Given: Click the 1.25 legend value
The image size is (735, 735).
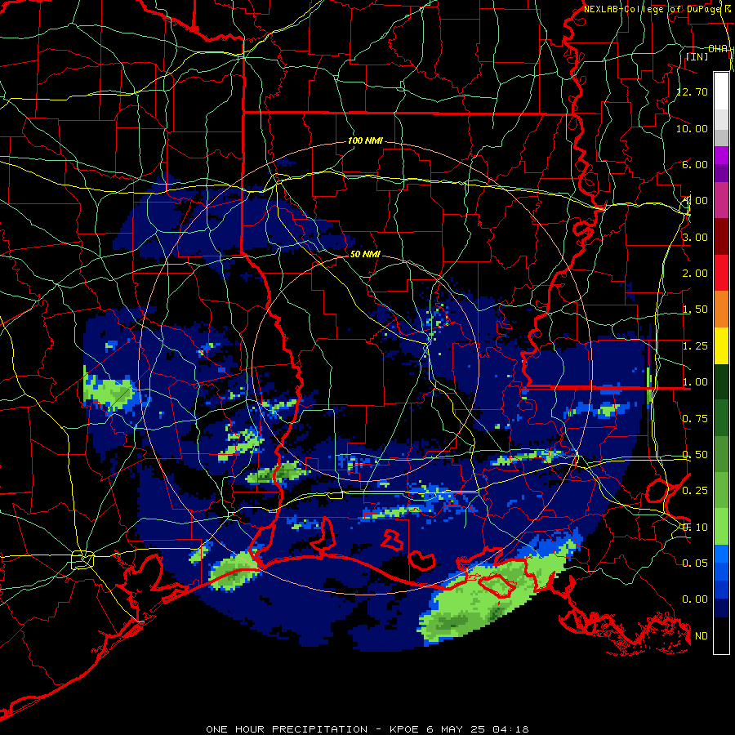Looking at the screenshot, I should click(x=695, y=346).
